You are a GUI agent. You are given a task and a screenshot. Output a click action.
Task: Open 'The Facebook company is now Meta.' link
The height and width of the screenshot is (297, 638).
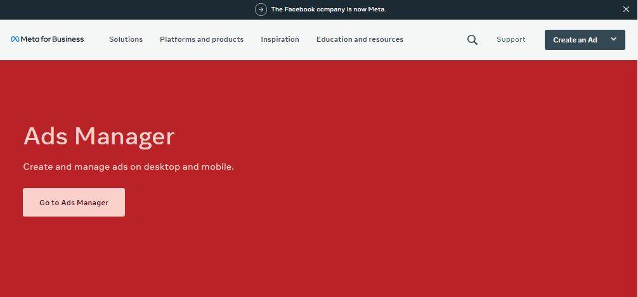[329, 9]
